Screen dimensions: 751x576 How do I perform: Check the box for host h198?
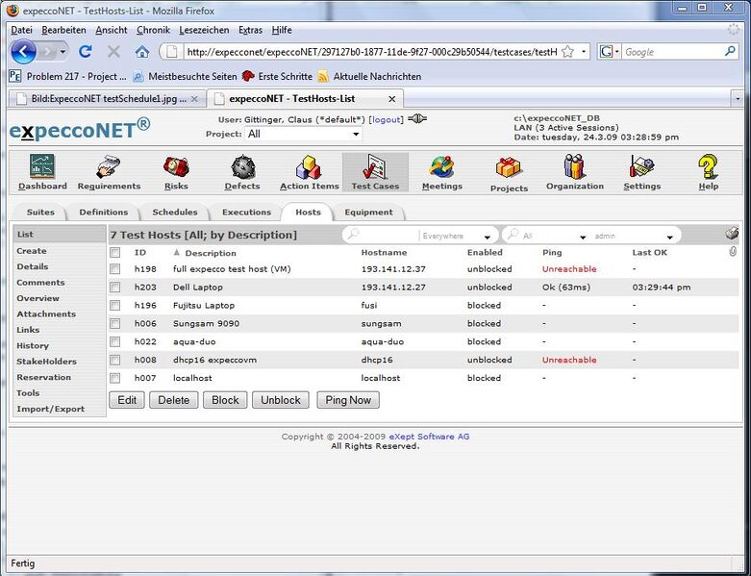tap(115, 269)
